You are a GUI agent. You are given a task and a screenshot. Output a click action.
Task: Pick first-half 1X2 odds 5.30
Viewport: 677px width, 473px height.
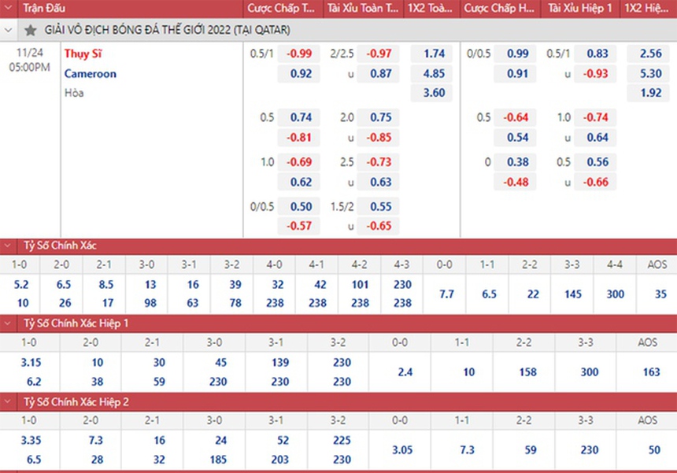(651, 74)
